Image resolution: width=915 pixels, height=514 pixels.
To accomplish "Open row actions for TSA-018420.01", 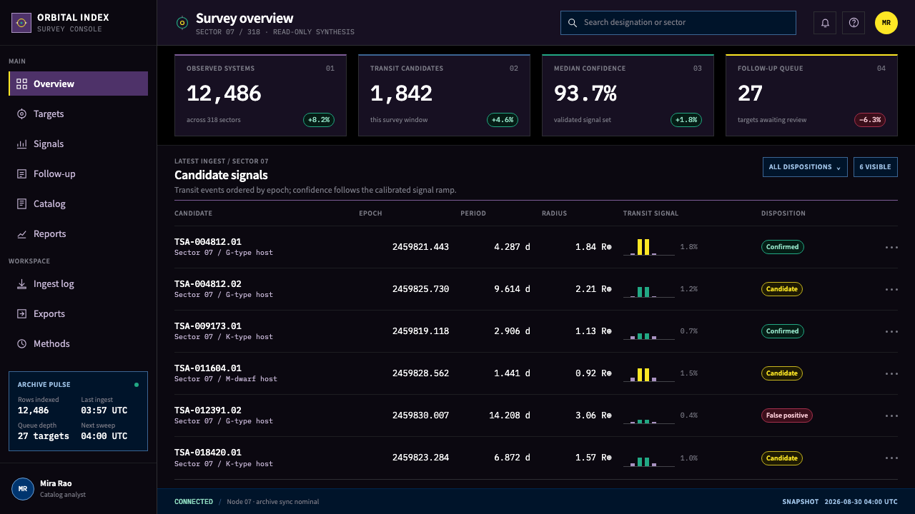I will [x=891, y=458].
